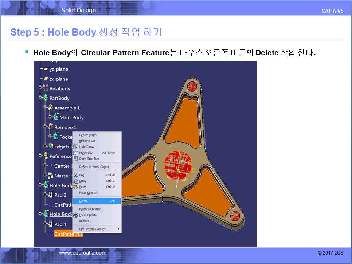352x264 pixels.
Task: Click the Paste clipboard icon
Action: click(x=76, y=187)
